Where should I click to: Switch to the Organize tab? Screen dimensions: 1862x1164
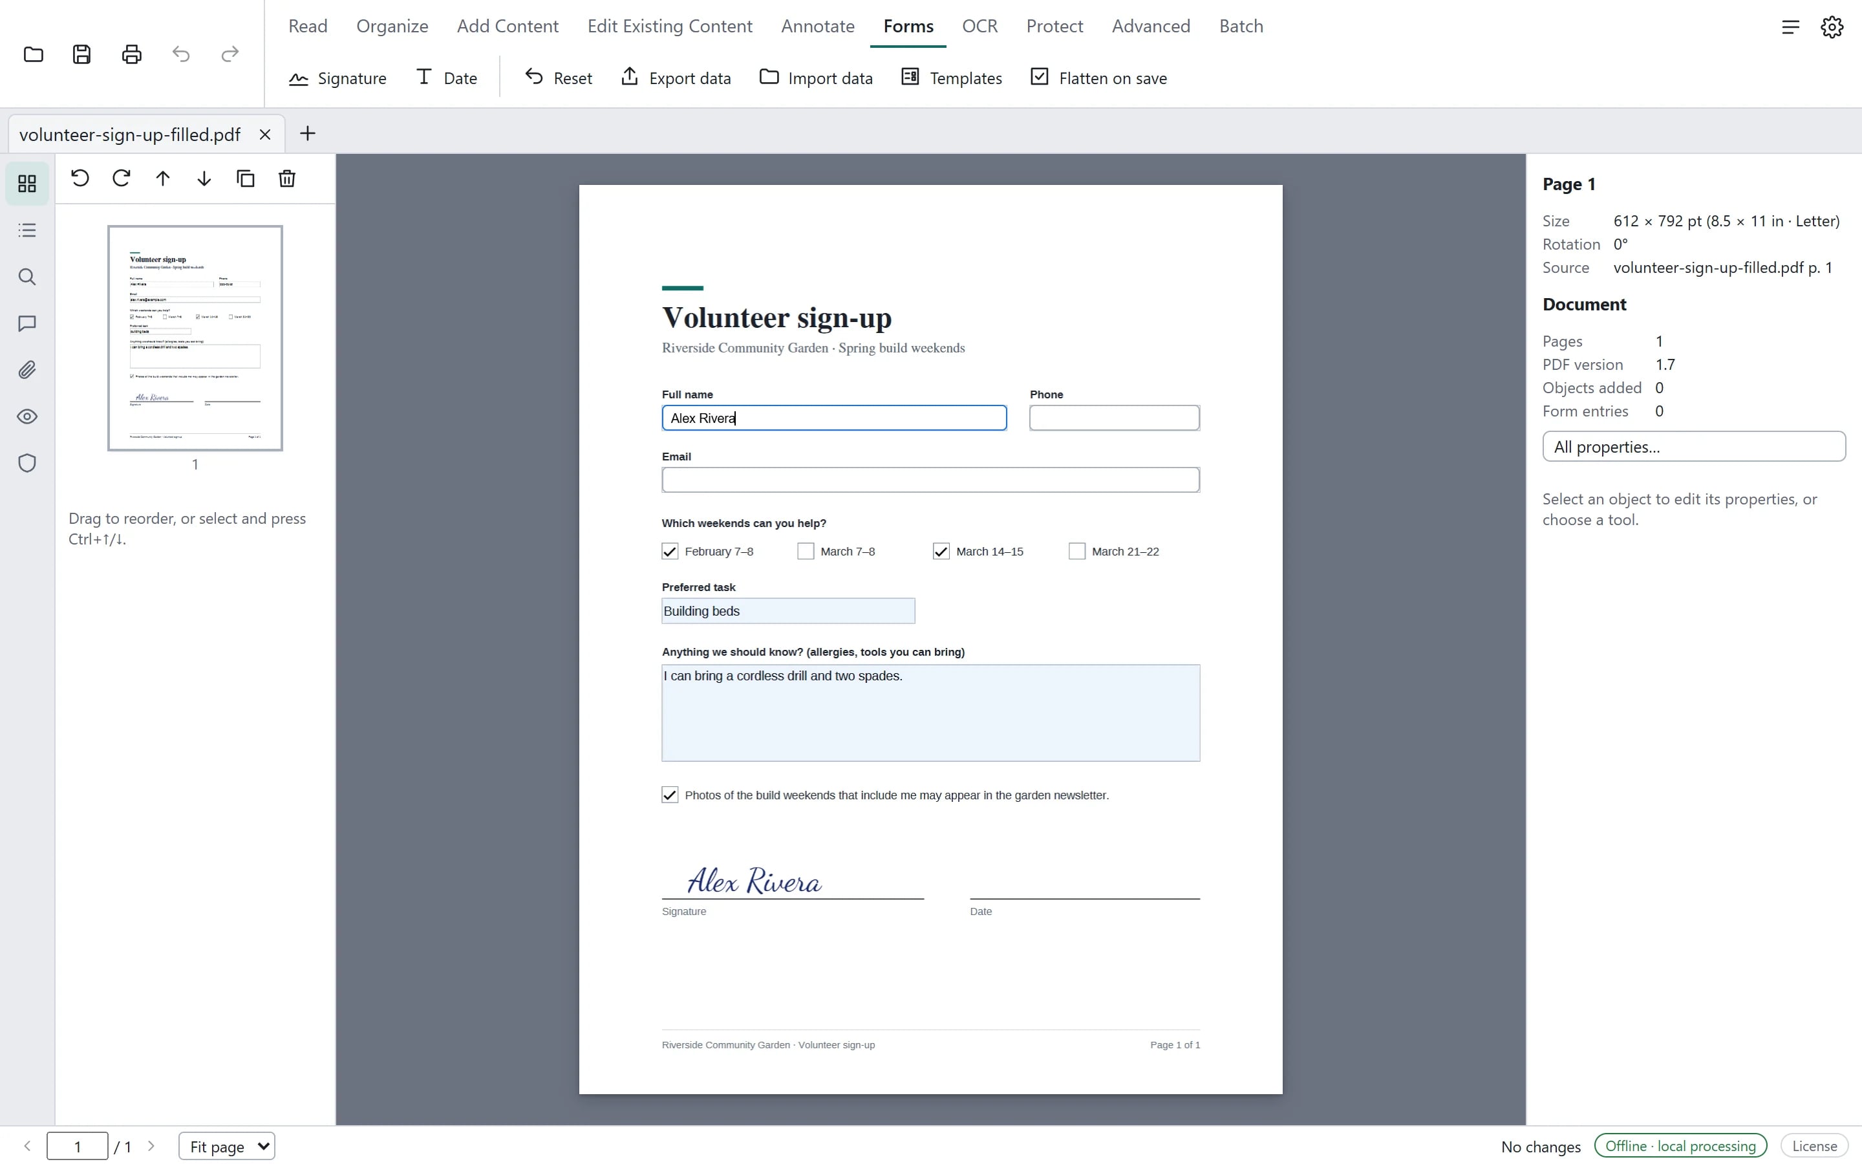click(x=392, y=26)
